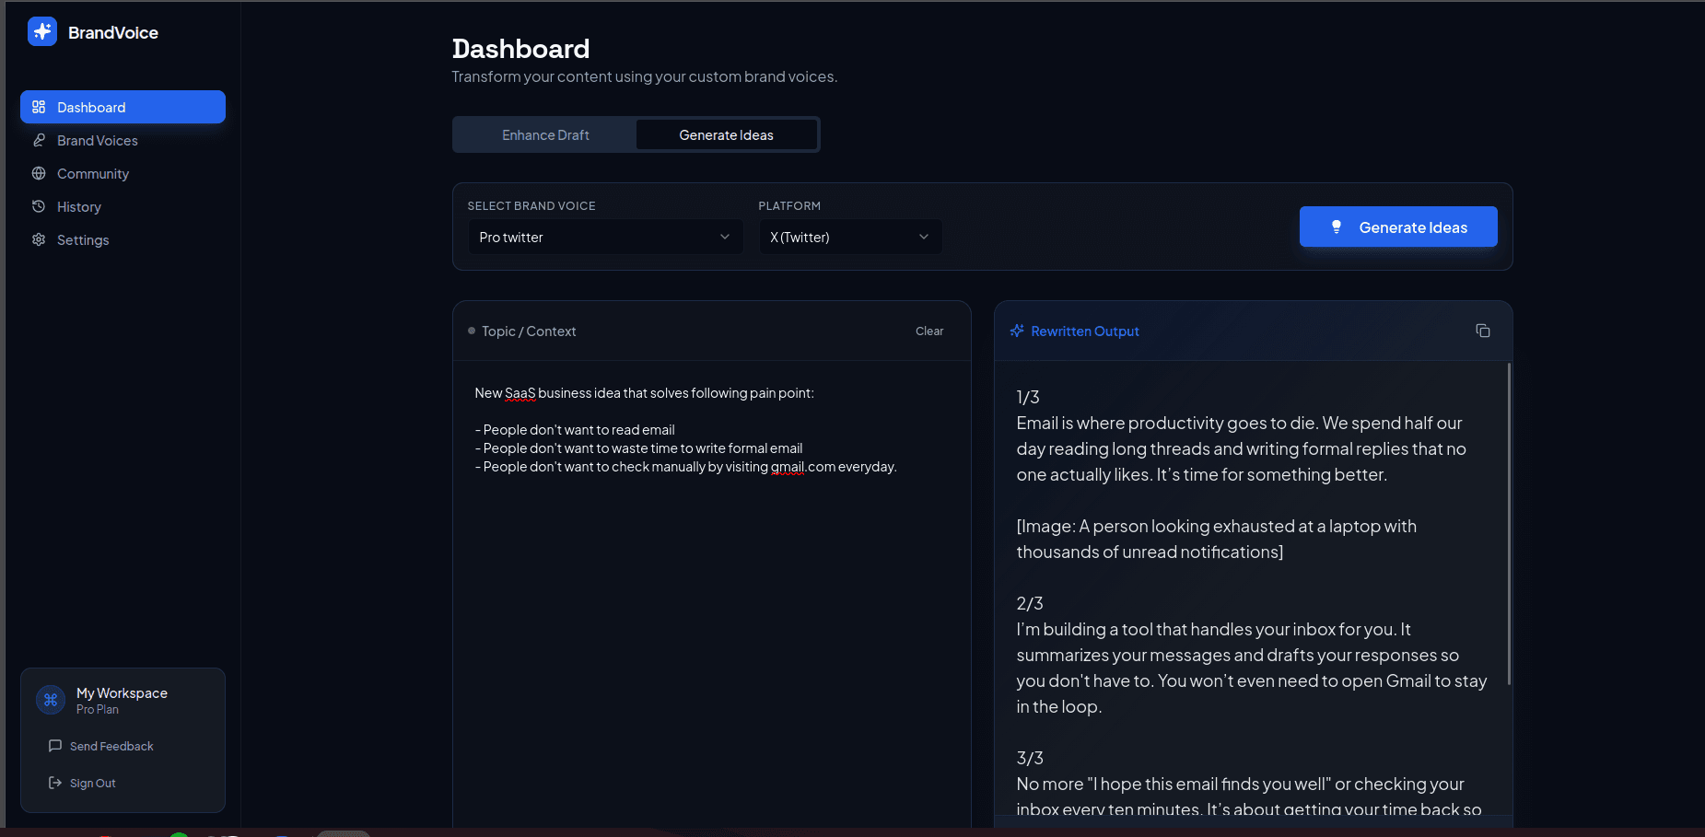The image size is (1705, 837).
Task: Click the My Workspace command icon
Action: pos(51,700)
